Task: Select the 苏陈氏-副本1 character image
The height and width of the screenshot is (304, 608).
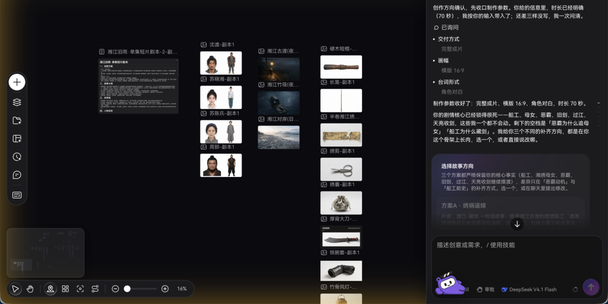Action: click(x=221, y=131)
